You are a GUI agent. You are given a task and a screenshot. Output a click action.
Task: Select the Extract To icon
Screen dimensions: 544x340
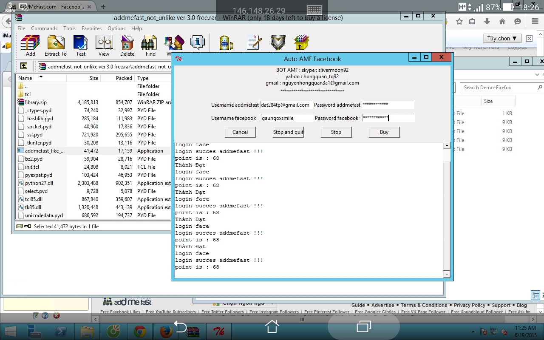coord(55,42)
